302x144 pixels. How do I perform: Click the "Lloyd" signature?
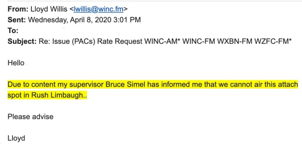pyautogui.click(x=17, y=138)
